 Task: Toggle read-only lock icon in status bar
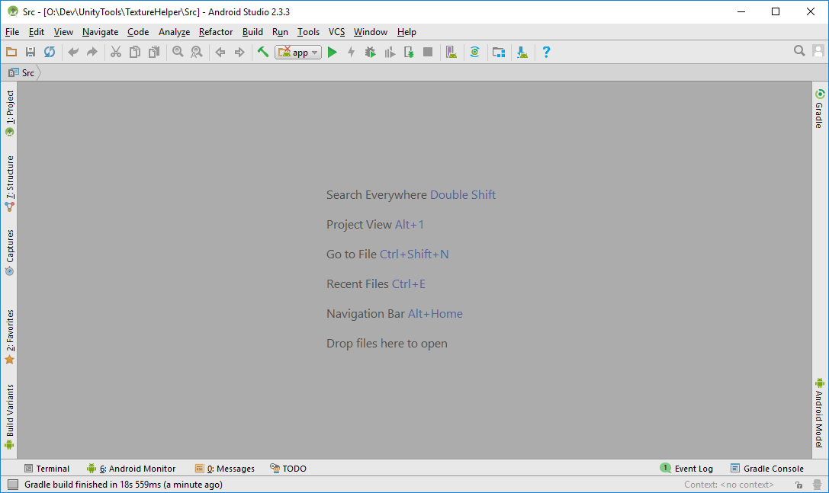click(x=798, y=485)
